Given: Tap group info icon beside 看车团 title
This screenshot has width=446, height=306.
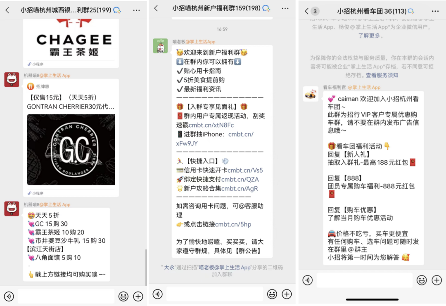Looking at the screenshot, I should [x=411, y=12].
